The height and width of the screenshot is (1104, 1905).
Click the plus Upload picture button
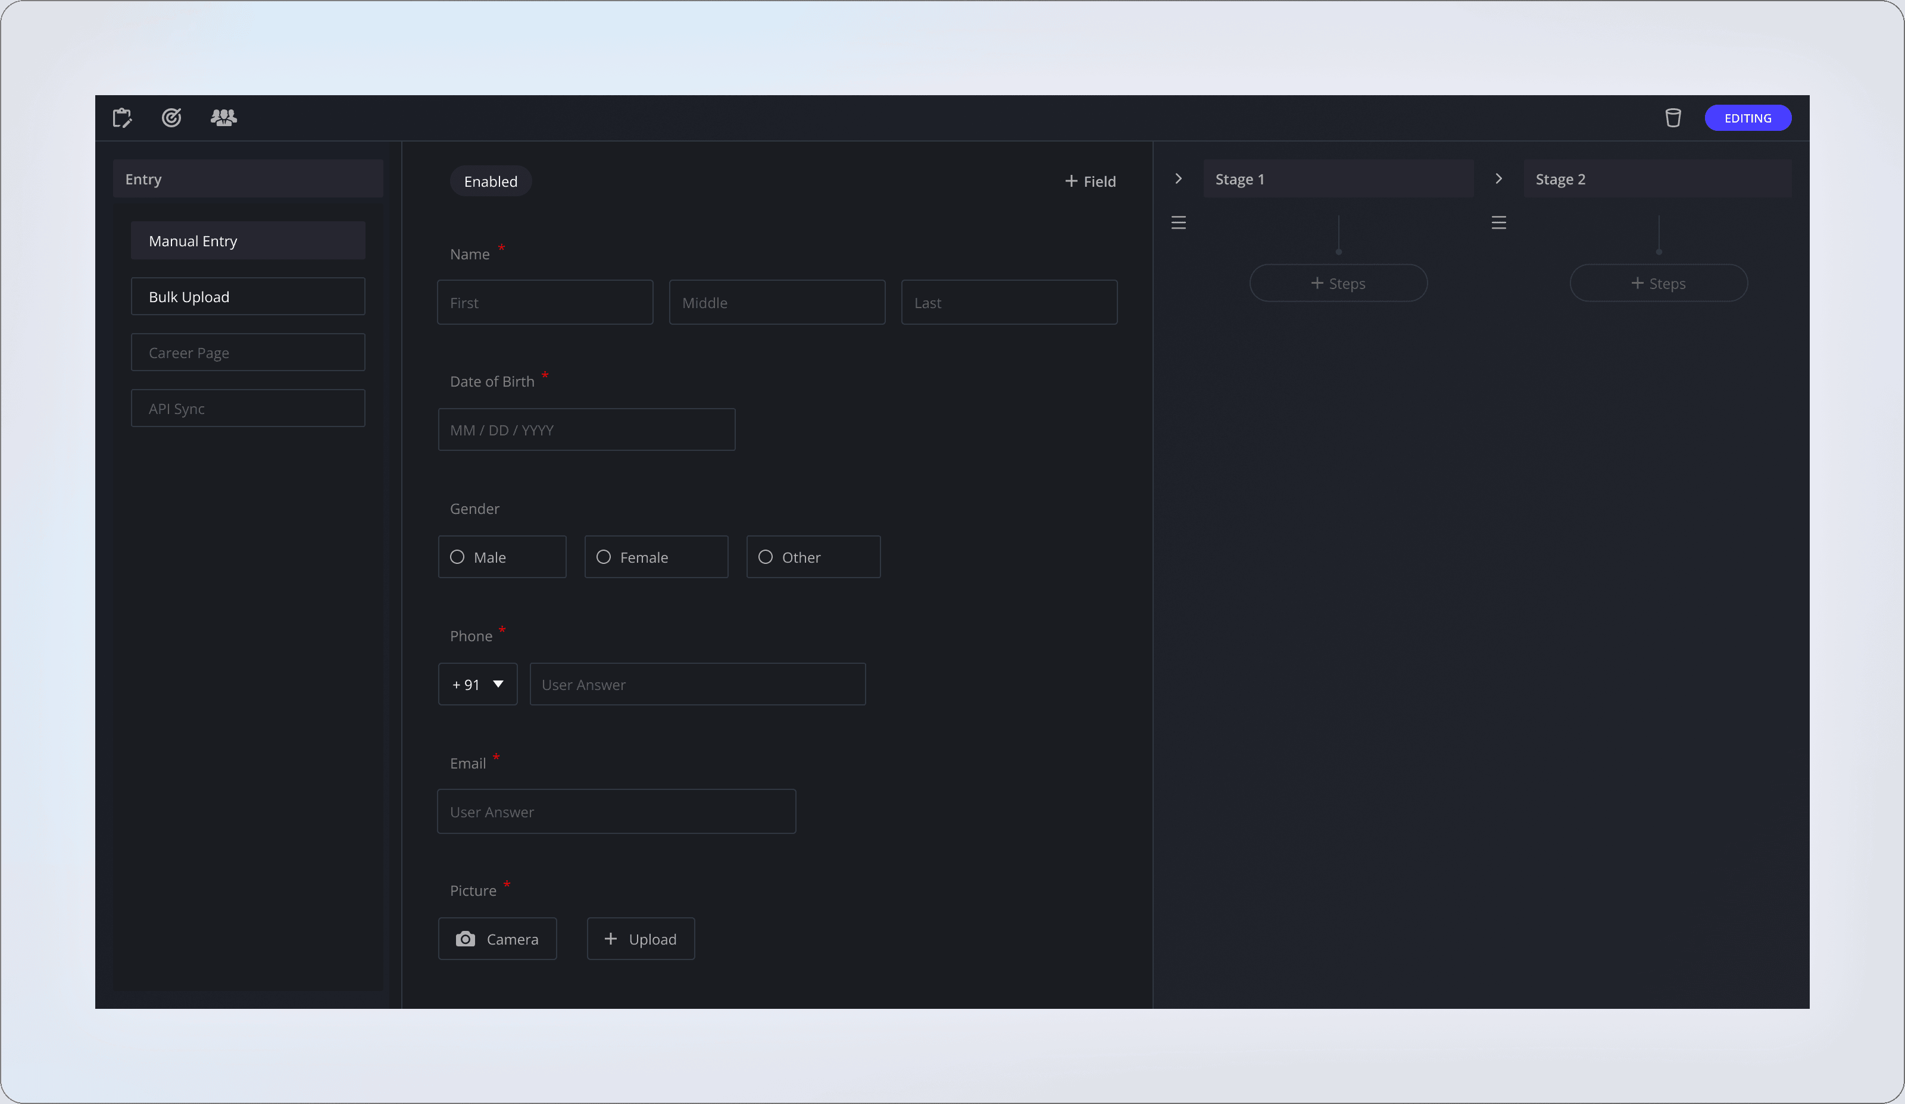[641, 939]
